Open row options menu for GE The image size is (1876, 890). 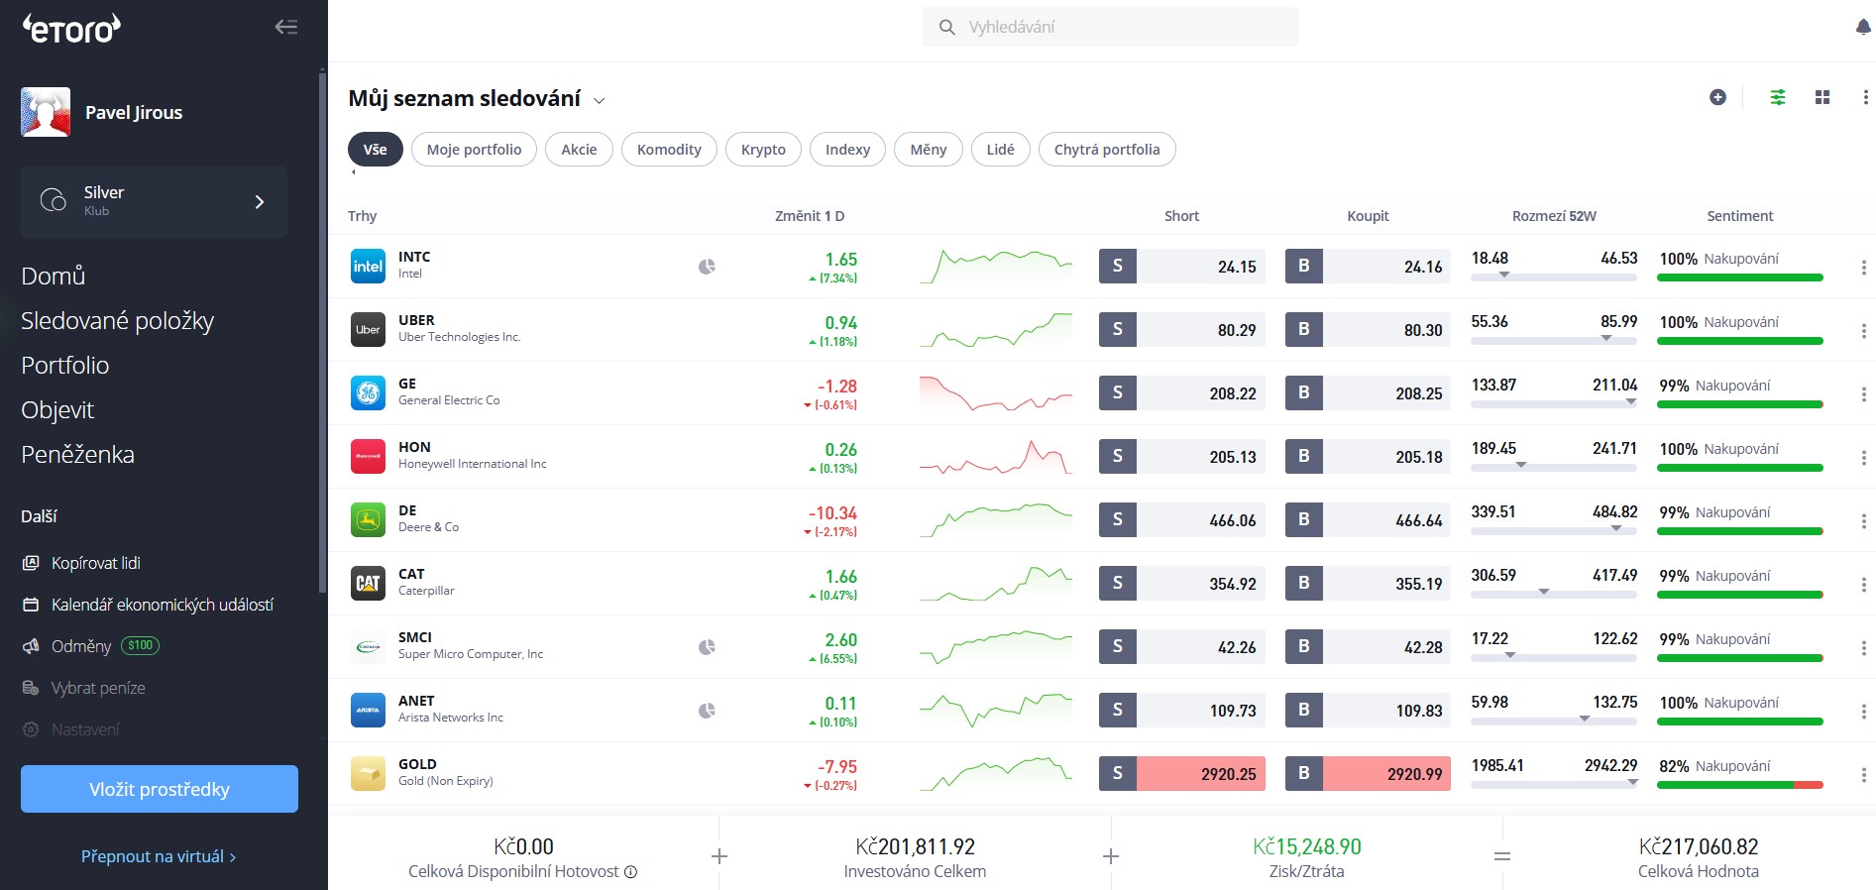(x=1863, y=394)
